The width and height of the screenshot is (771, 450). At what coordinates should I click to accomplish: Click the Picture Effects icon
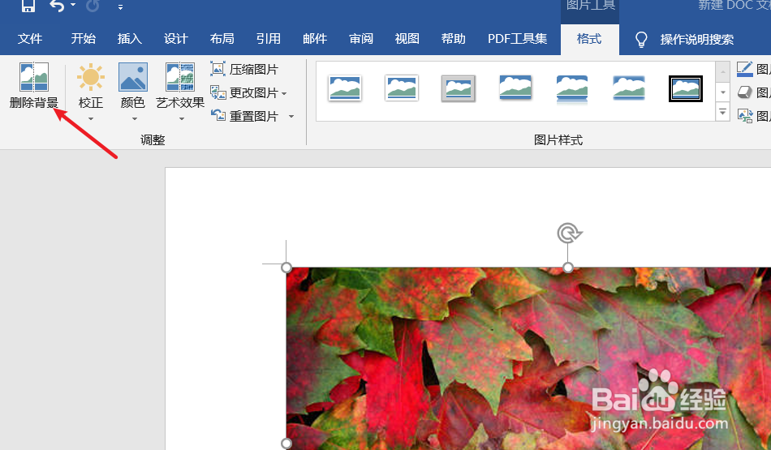[744, 92]
